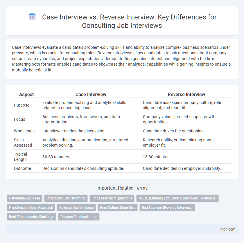Image resolution: width=244 pixels, height=243 pixels.
Task: Click 'Decision on candidate's consulting aptitude.' cell
Action: click(x=91, y=168)
